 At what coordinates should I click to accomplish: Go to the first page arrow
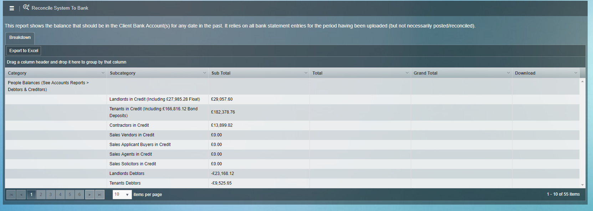pos(11,195)
